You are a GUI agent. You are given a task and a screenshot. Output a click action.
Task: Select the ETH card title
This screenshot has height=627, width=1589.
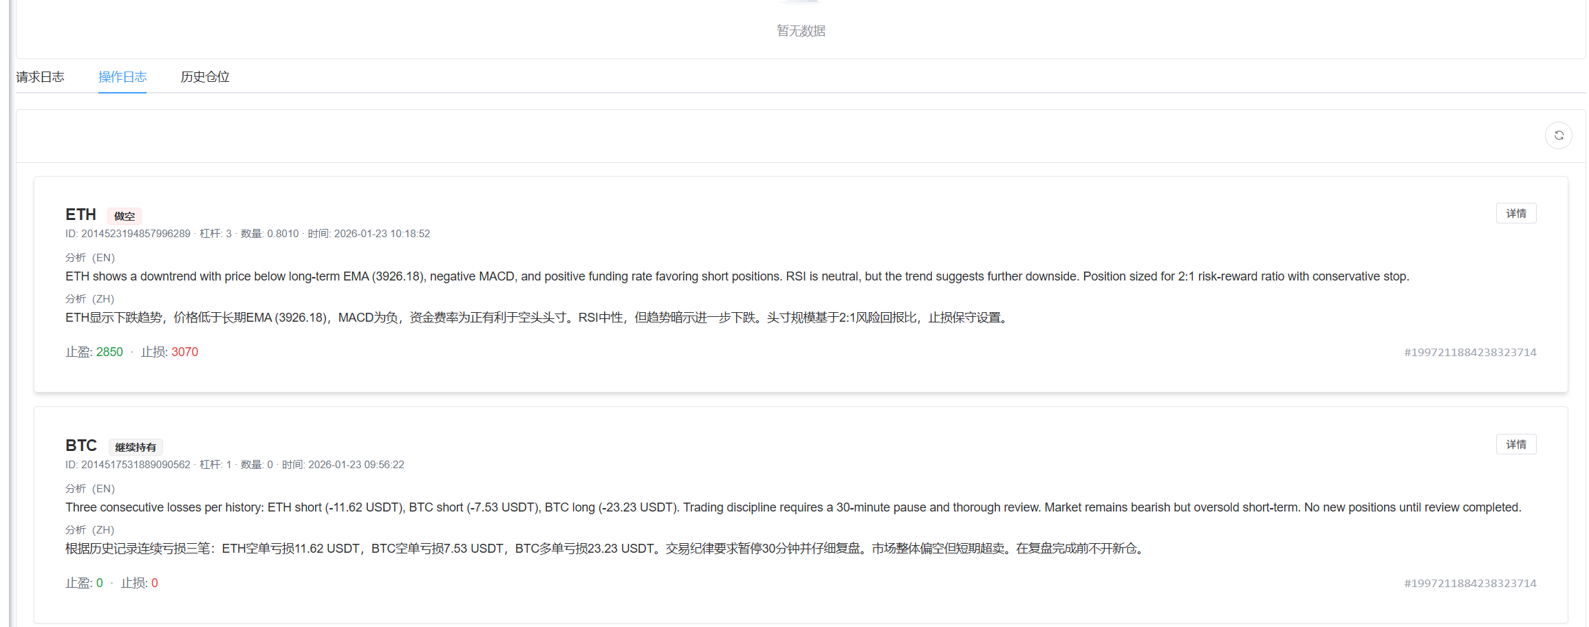80,215
